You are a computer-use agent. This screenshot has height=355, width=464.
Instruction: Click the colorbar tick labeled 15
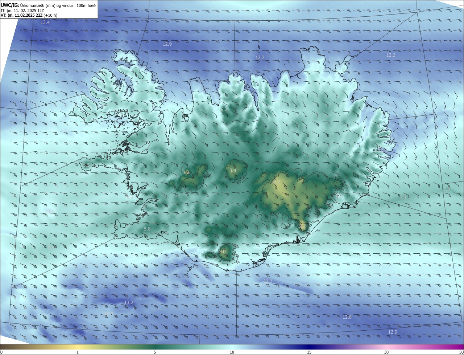pos(309,352)
